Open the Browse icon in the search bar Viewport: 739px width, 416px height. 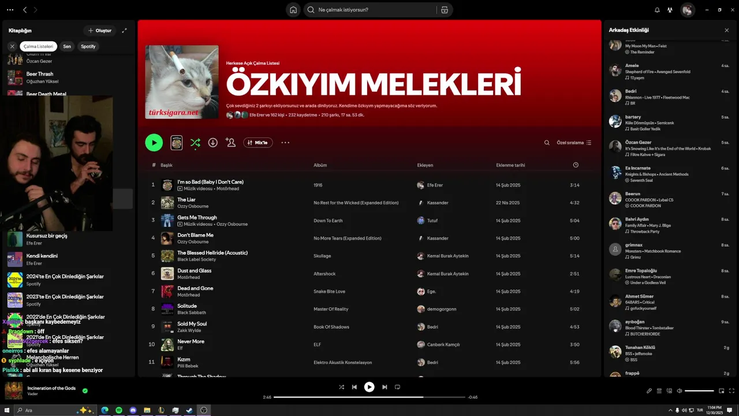(444, 10)
